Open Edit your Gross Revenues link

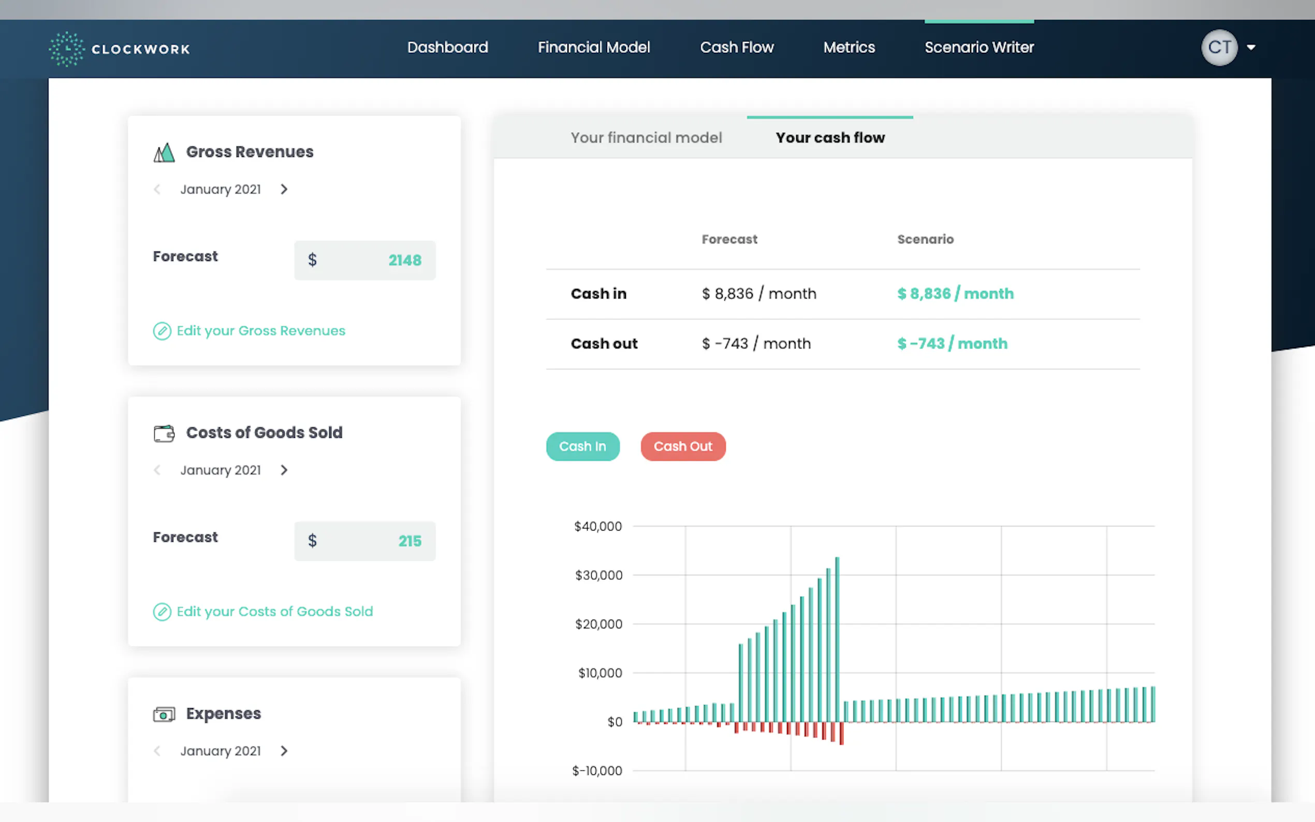260,331
